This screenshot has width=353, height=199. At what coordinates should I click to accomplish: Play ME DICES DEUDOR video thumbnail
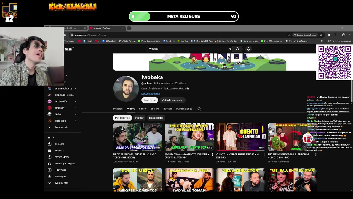[x=138, y=137]
